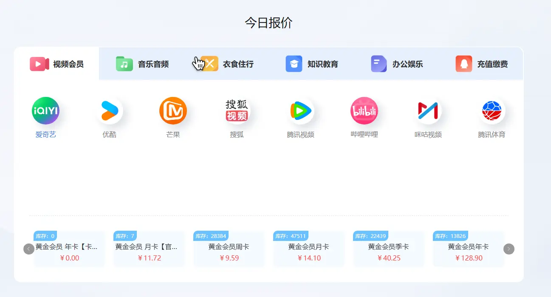The width and height of the screenshot is (551, 297).
Task: Open 腾讯体育 products
Action: [492, 110]
